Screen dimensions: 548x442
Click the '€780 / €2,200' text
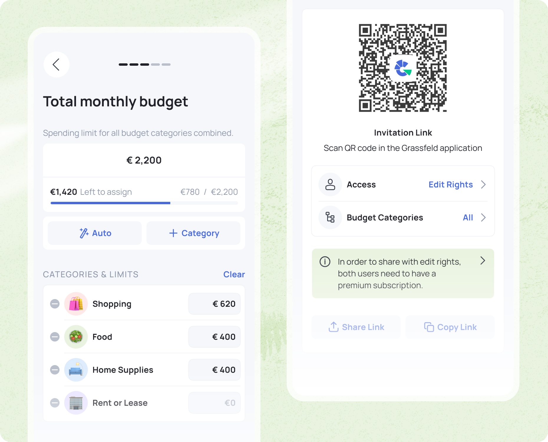click(x=209, y=192)
